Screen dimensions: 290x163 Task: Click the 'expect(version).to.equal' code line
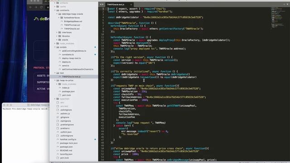(134, 63)
